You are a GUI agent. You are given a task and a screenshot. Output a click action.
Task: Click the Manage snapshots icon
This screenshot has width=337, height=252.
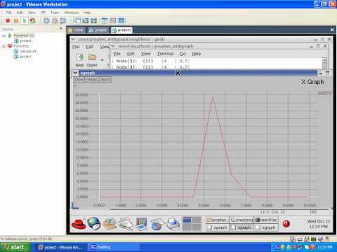[x=63, y=20]
